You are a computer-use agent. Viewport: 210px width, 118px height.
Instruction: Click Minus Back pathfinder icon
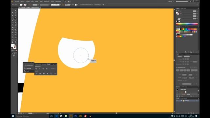tap(55, 73)
